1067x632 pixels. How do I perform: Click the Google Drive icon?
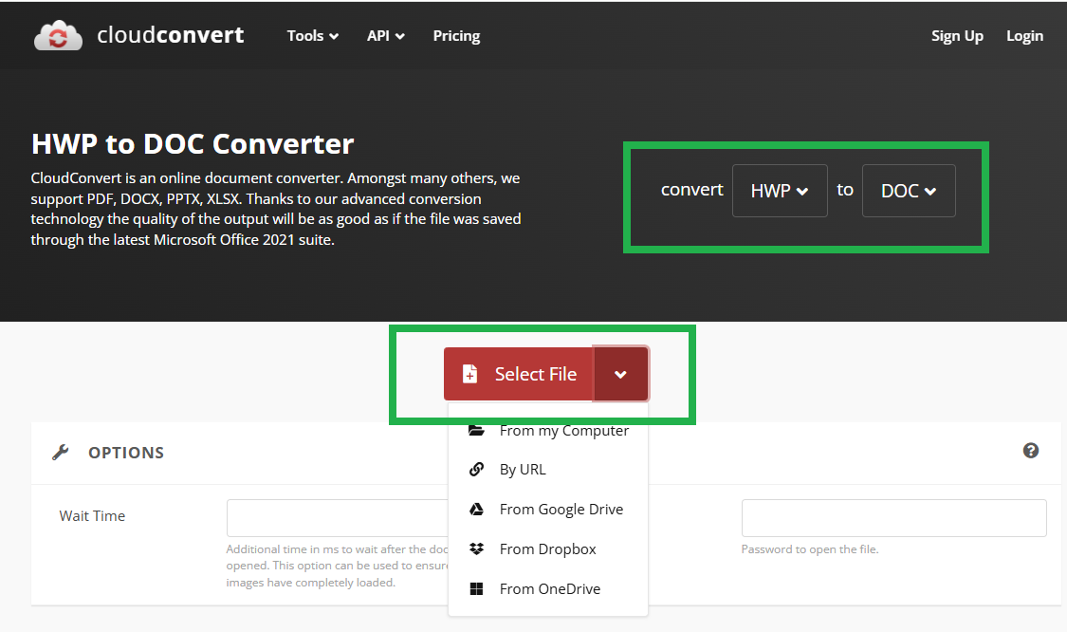click(x=476, y=509)
